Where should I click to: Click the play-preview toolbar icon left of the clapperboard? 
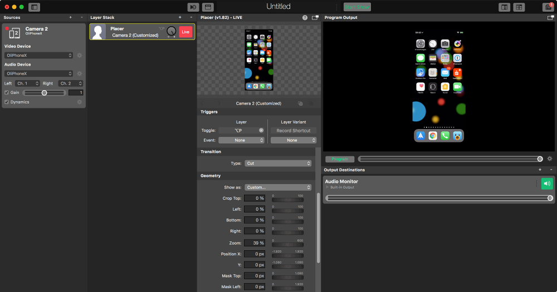point(193,7)
